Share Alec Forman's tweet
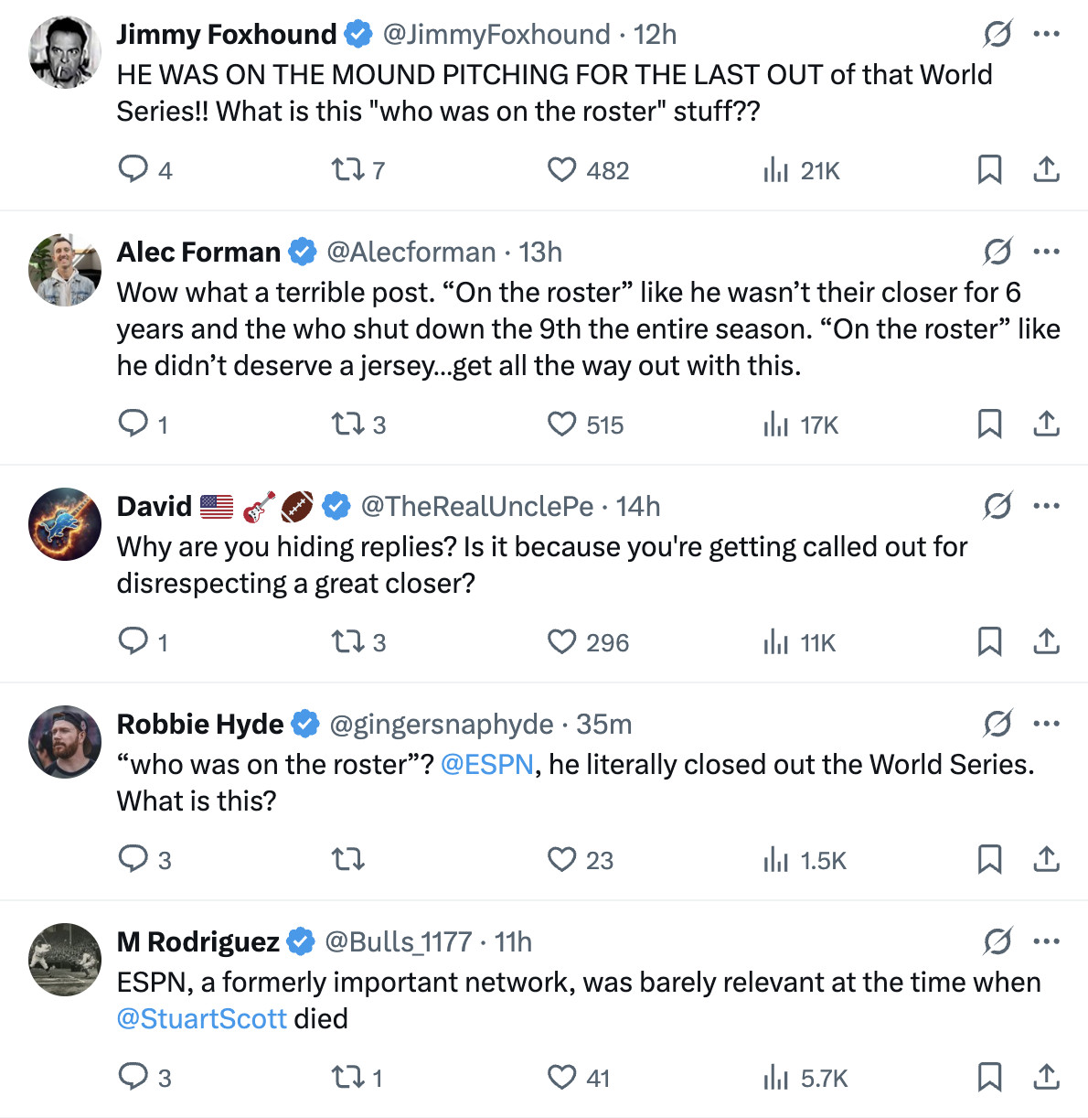Image resolution: width=1088 pixels, height=1118 pixels. [1047, 424]
